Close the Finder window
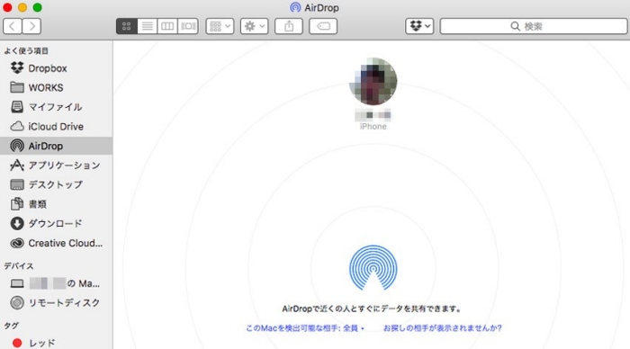 pyautogui.click(x=7, y=7)
